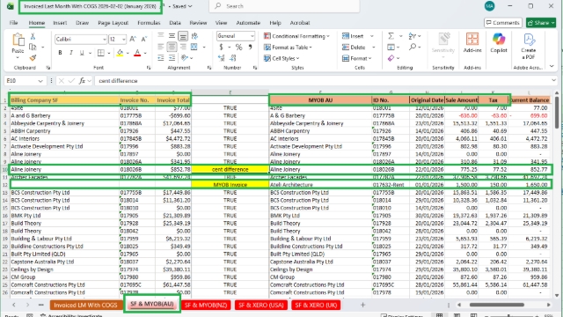
Task: Click the Insert Function fx icon
Action: coord(82,81)
